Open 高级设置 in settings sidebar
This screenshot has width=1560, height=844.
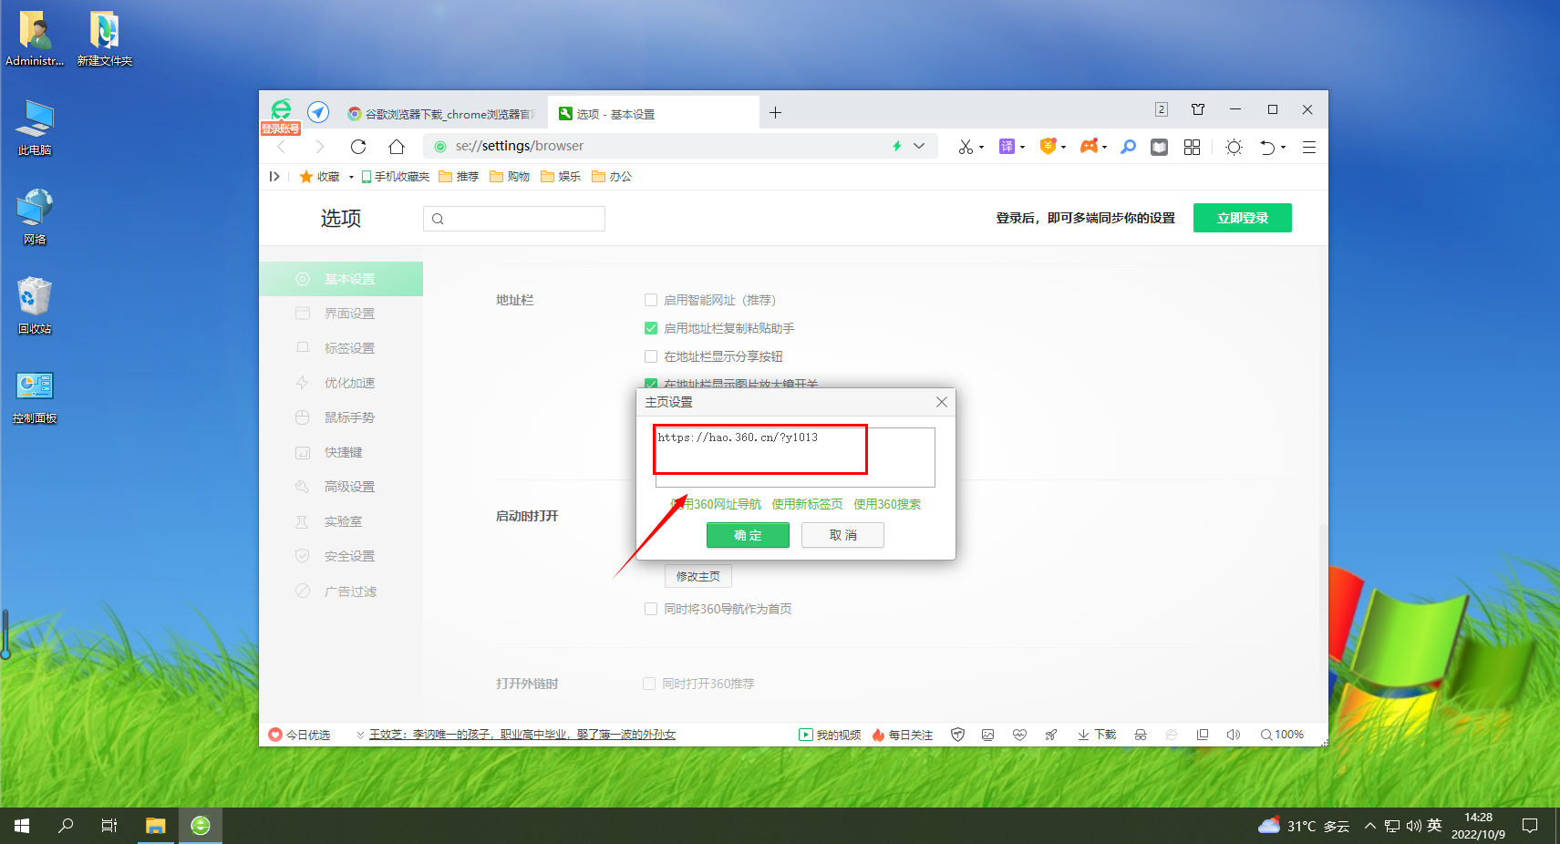(x=341, y=487)
